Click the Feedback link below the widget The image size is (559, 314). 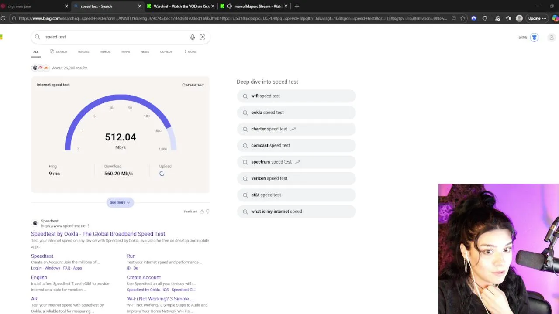(190, 212)
